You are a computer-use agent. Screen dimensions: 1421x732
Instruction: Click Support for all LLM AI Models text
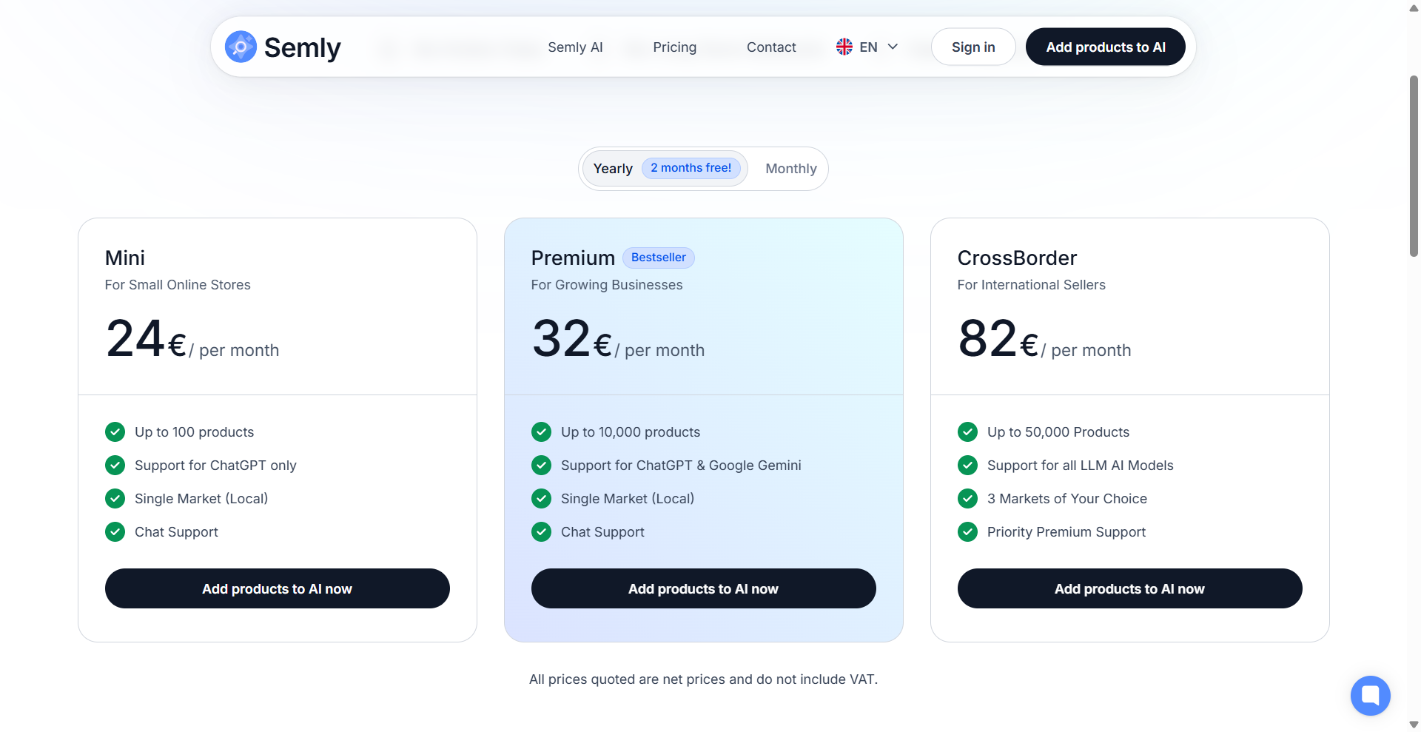[x=1081, y=466]
